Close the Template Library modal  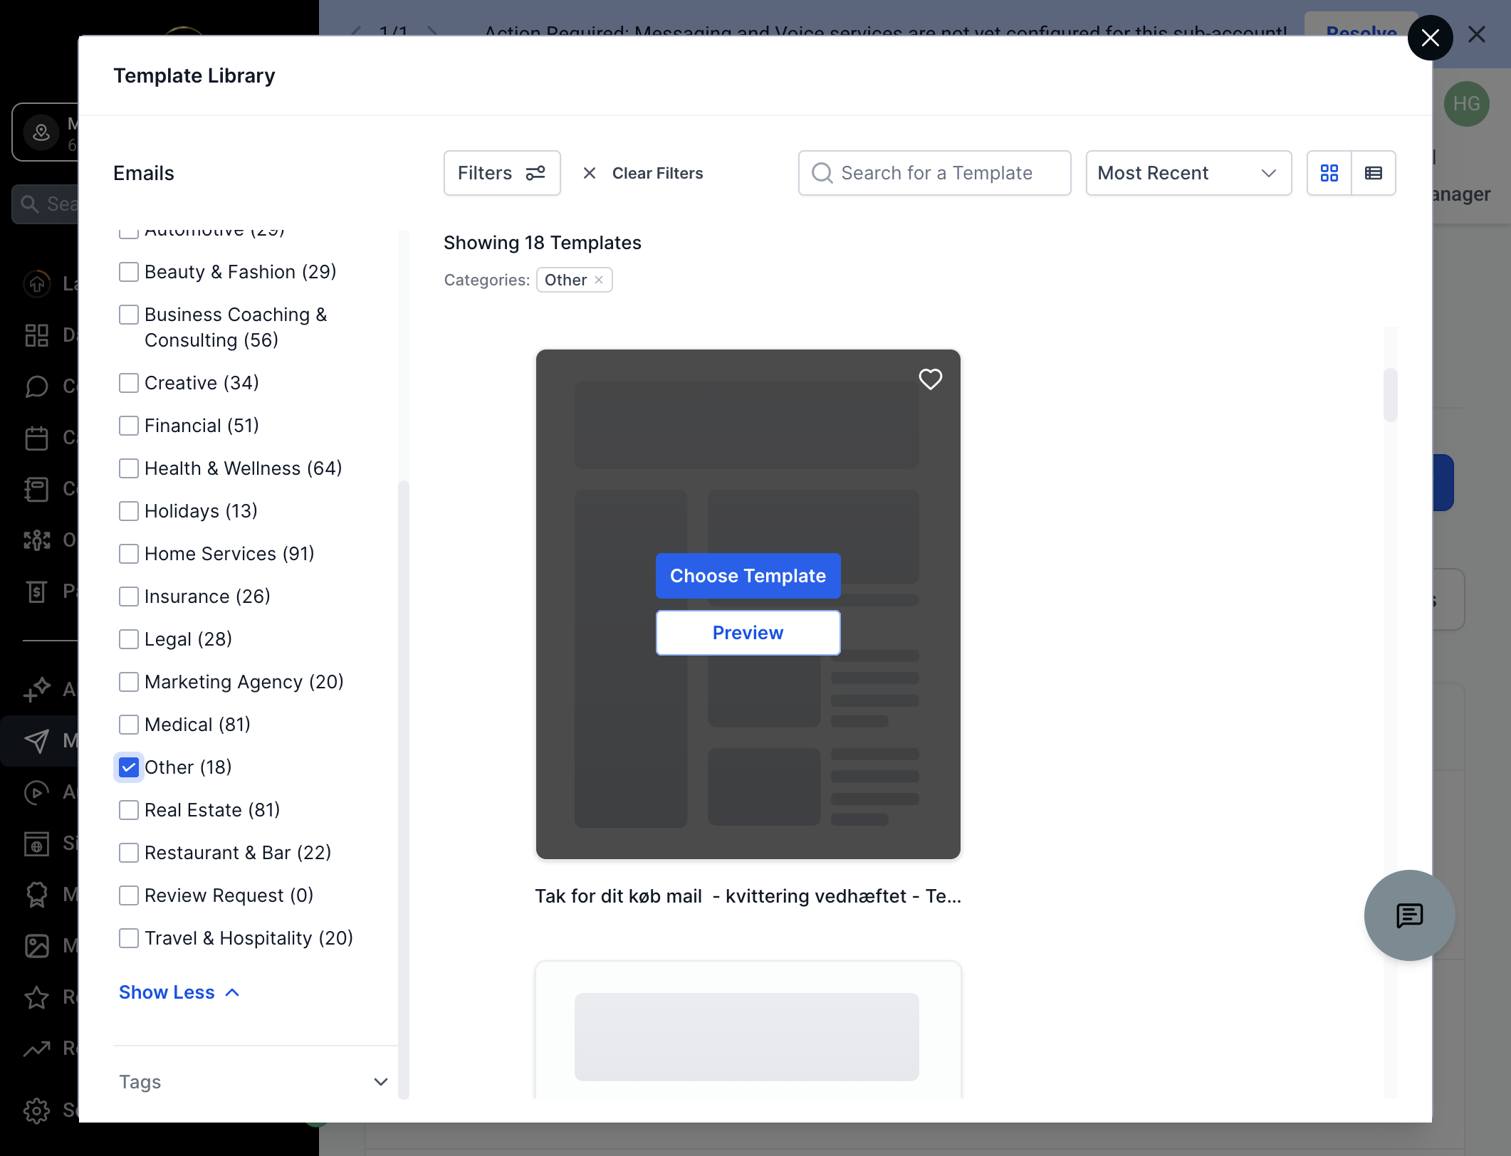coord(1430,38)
